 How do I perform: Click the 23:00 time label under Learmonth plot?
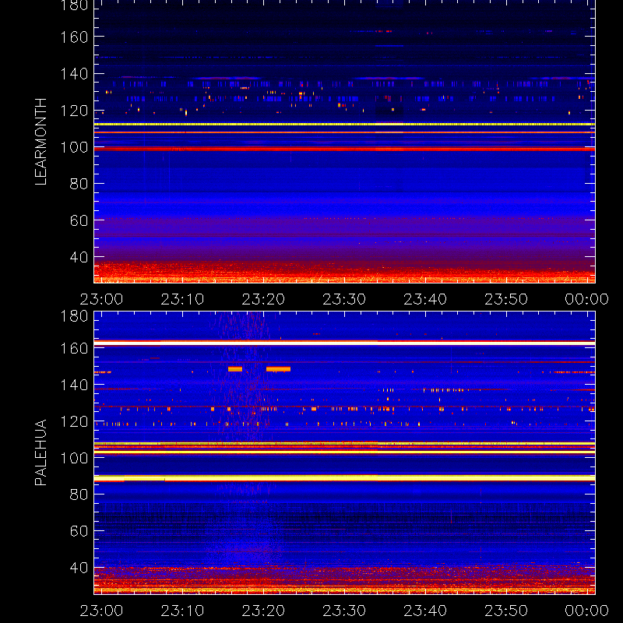pos(101,299)
